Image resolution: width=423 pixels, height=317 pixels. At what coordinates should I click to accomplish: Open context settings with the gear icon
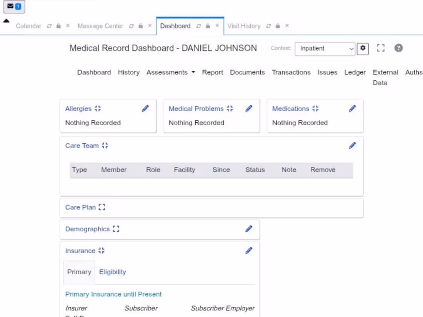363,48
